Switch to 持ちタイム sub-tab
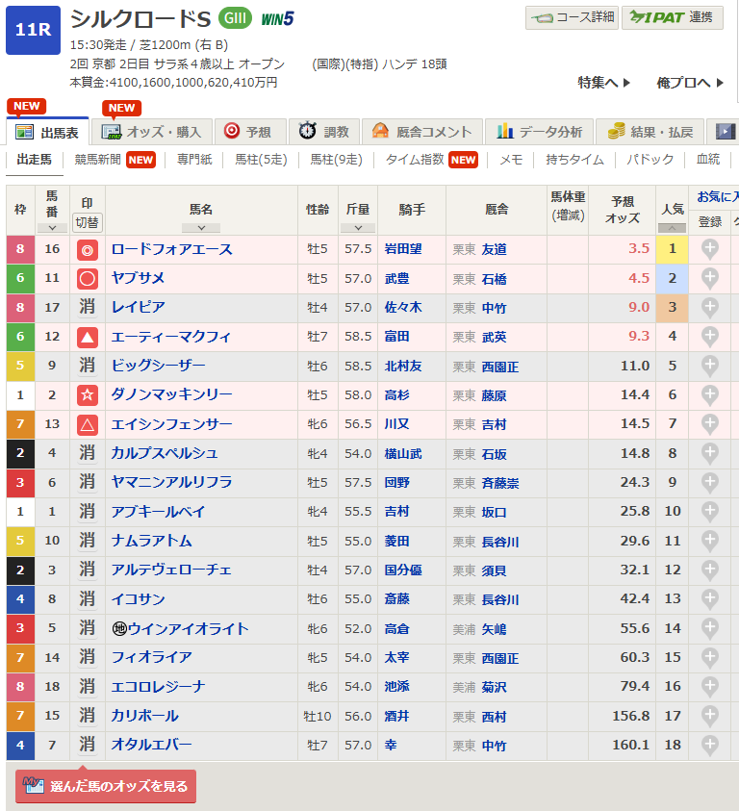Screen dimensions: 739x811 [x=575, y=160]
